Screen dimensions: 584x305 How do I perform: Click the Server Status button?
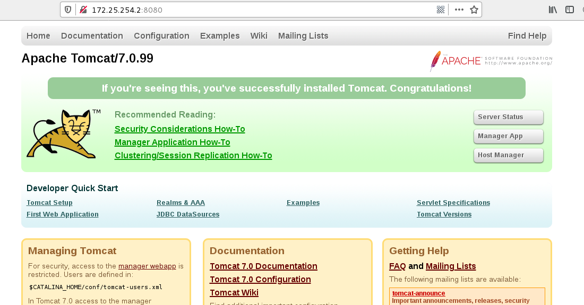pyautogui.click(x=509, y=117)
